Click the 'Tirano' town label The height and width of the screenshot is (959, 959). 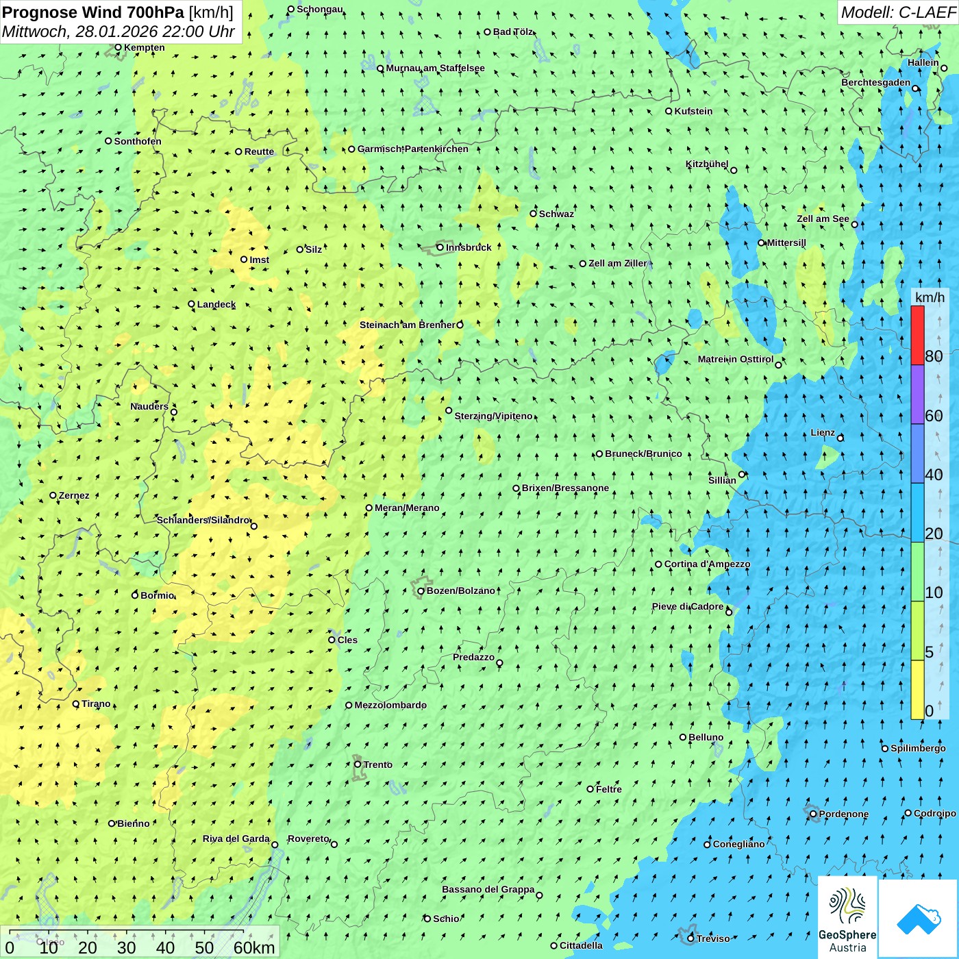pos(96,703)
